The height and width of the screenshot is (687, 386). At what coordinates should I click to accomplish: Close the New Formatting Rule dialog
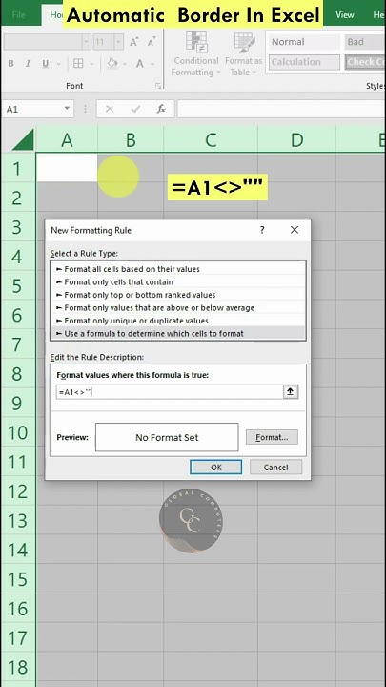295,230
